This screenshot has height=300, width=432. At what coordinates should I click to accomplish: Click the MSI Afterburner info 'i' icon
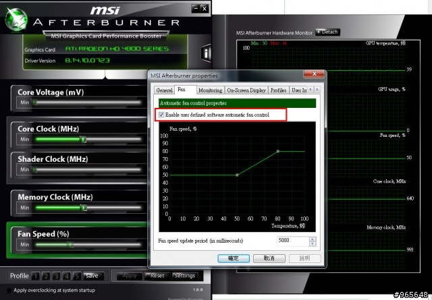pyautogui.click(x=206, y=53)
